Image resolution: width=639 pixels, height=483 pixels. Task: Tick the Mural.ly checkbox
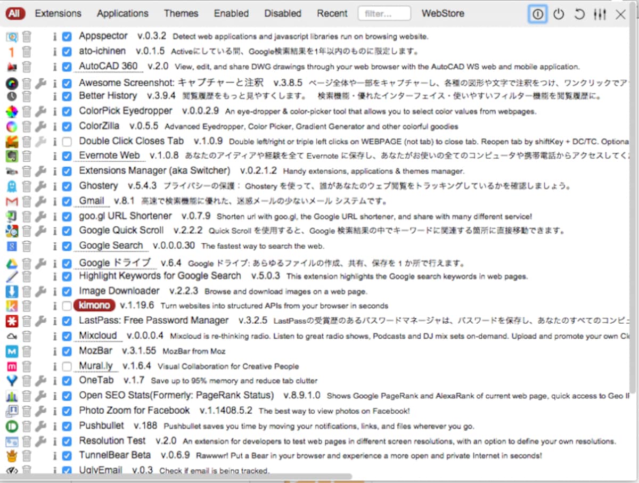[67, 366]
